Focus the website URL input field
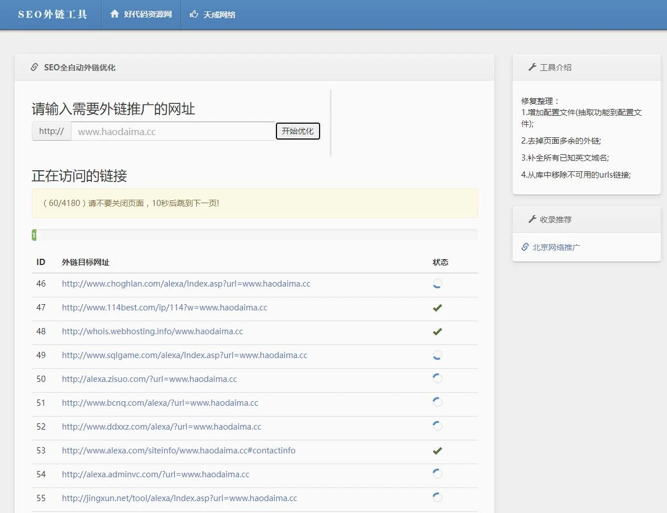Image resolution: width=667 pixels, height=513 pixels. click(x=173, y=131)
